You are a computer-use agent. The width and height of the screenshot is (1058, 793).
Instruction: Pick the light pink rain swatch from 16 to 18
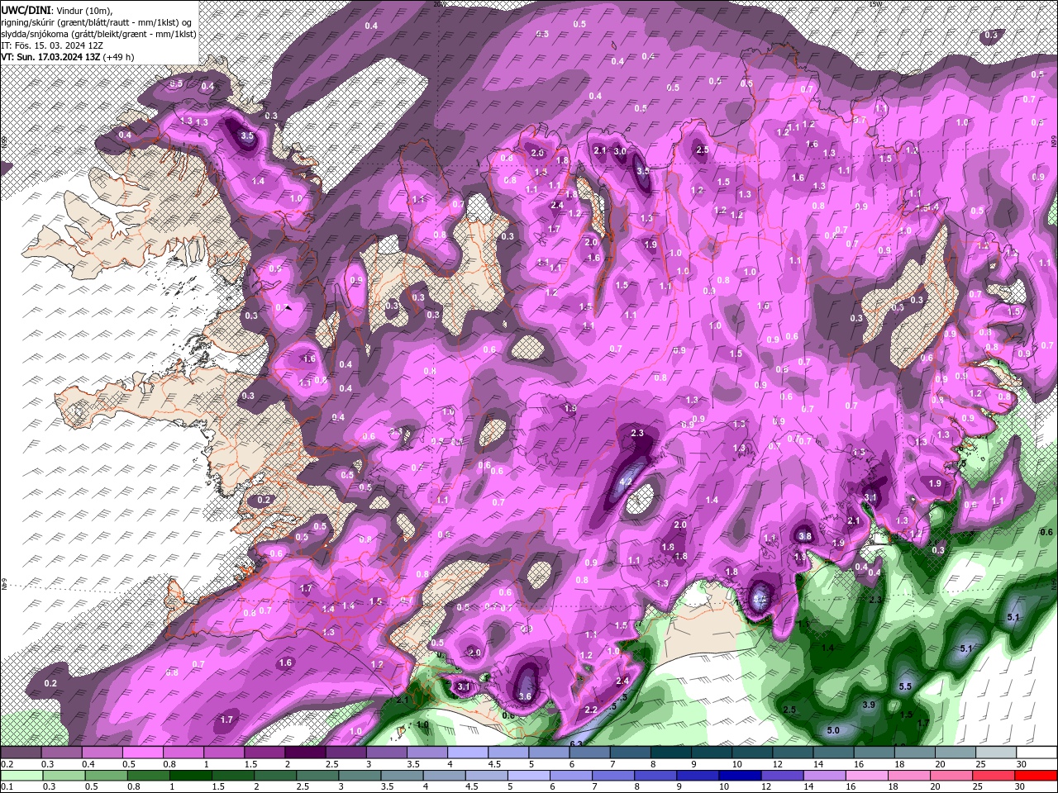[868, 776]
